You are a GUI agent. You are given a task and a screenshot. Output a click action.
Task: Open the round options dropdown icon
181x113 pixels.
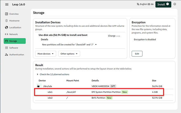pyautogui.click(x=175, y=4)
